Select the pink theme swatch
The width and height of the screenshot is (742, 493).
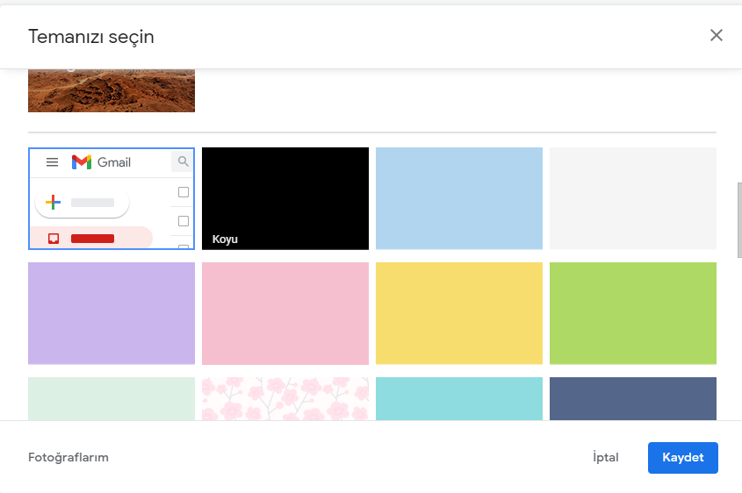point(285,313)
